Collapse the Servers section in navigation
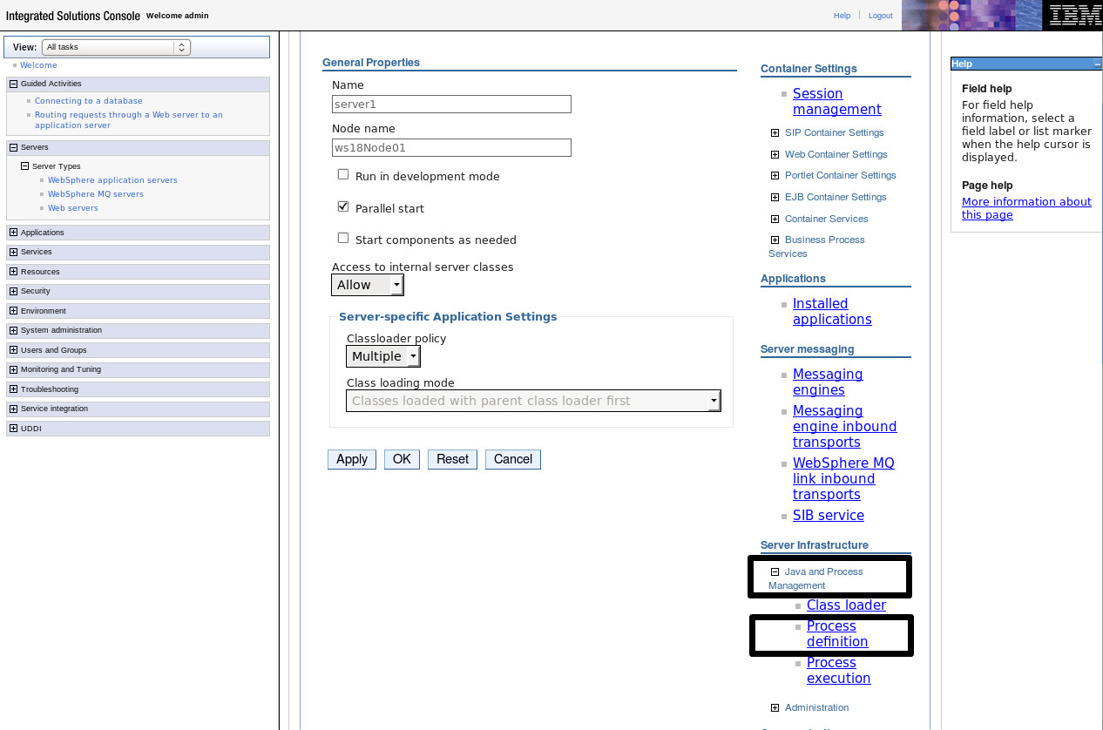The width and height of the screenshot is (1103, 730). click(x=13, y=148)
